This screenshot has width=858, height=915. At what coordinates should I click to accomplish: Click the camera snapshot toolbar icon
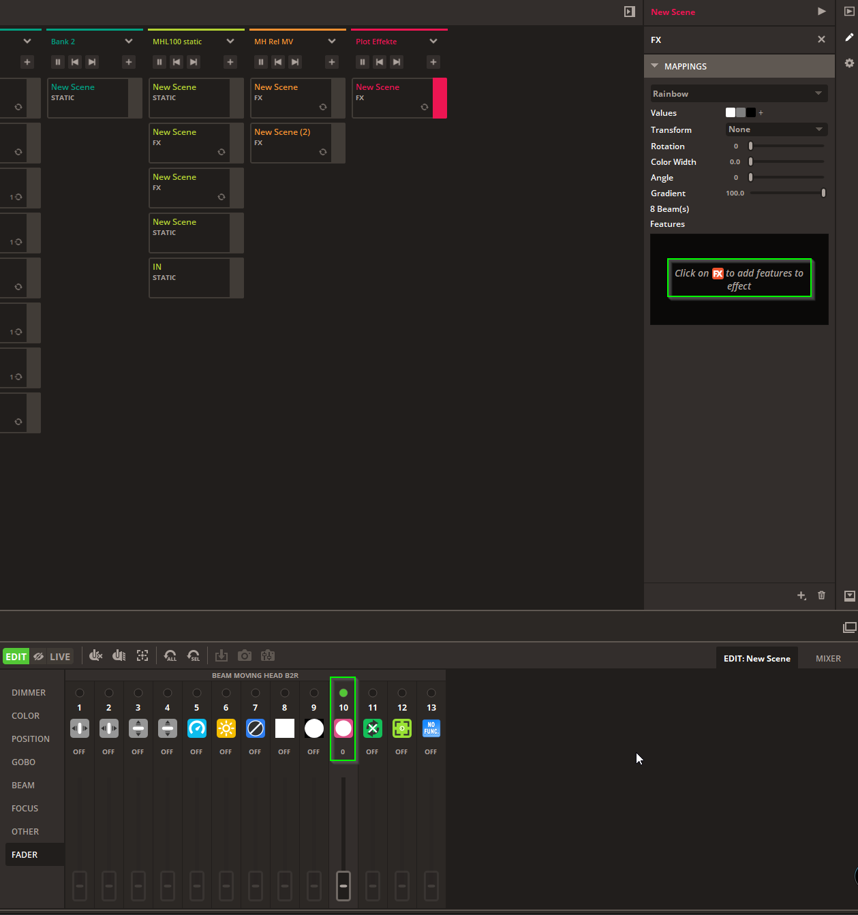245,655
